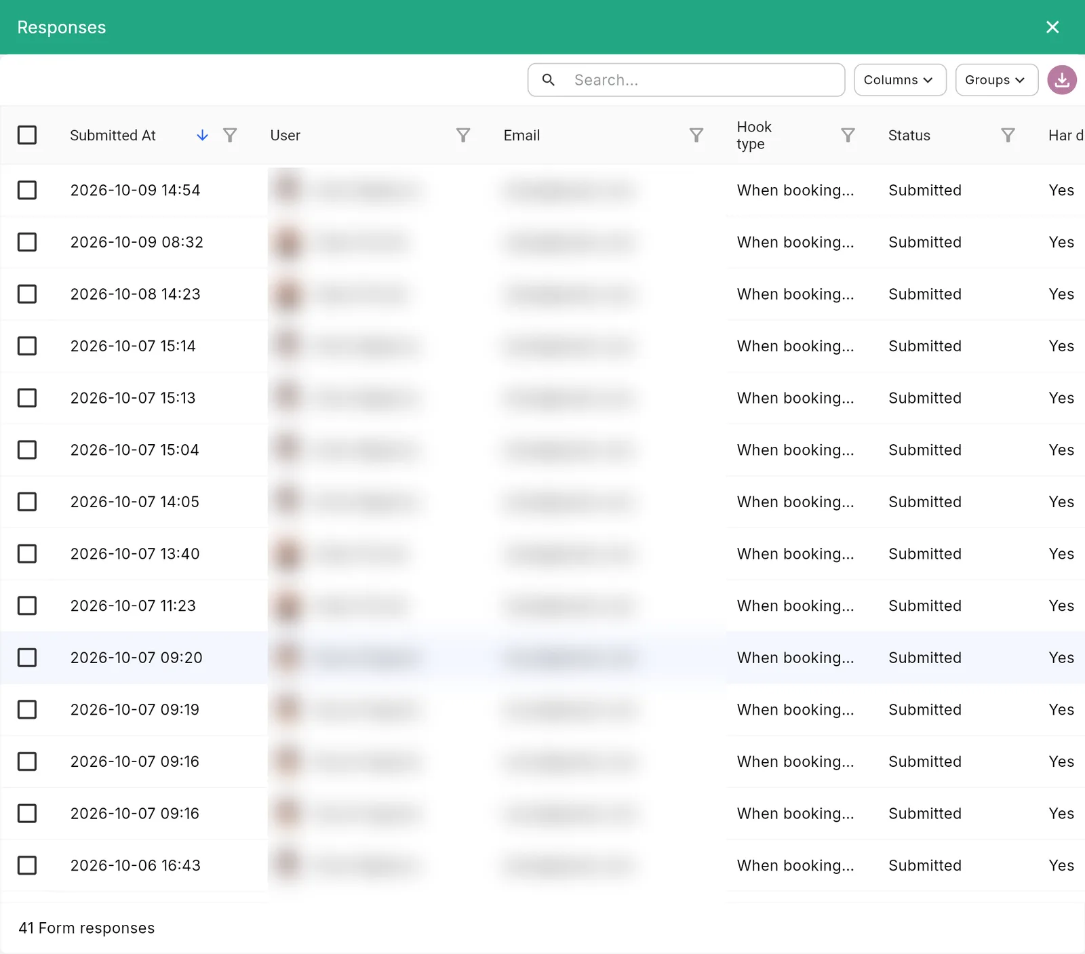Open the Columns dropdown

[x=900, y=80]
